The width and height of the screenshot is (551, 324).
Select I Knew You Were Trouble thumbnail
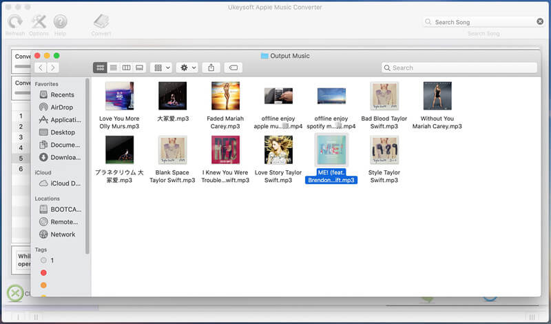click(226, 150)
